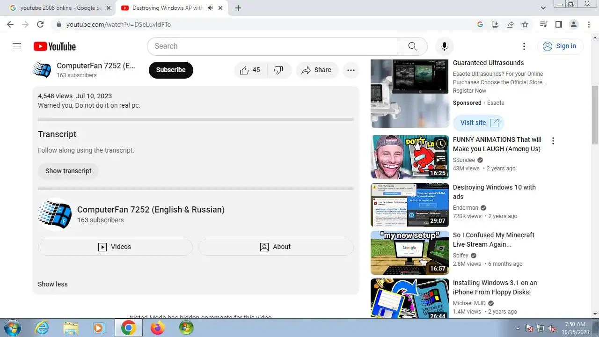Open FUNNY ANIMATIONS video title link
Image resolution: width=599 pixels, height=337 pixels.
[x=497, y=144]
